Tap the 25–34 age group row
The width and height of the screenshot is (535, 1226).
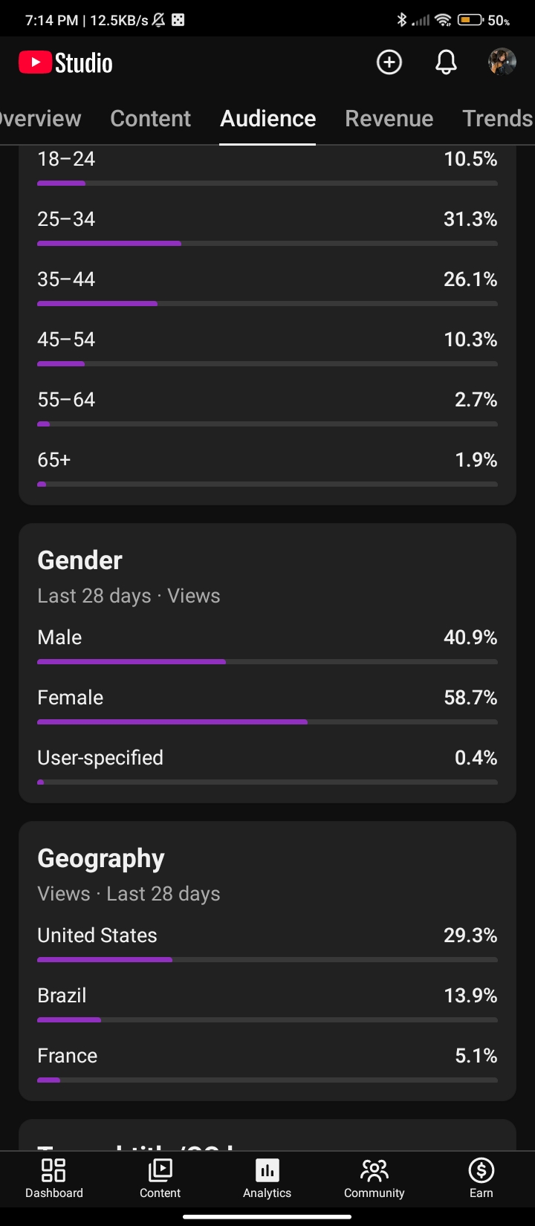[267, 227]
